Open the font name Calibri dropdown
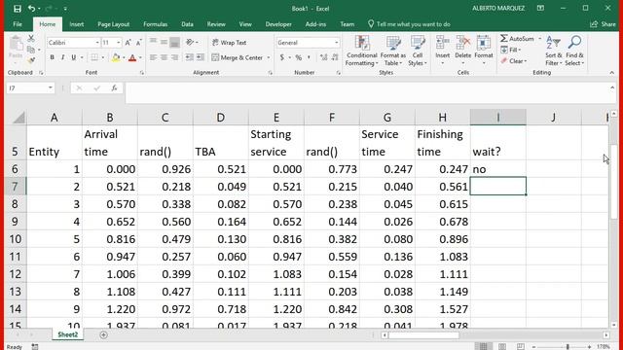The image size is (623, 350). click(x=97, y=43)
